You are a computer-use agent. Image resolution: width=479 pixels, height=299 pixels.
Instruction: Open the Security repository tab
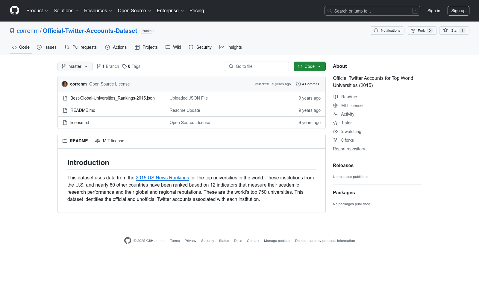click(200, 47)
